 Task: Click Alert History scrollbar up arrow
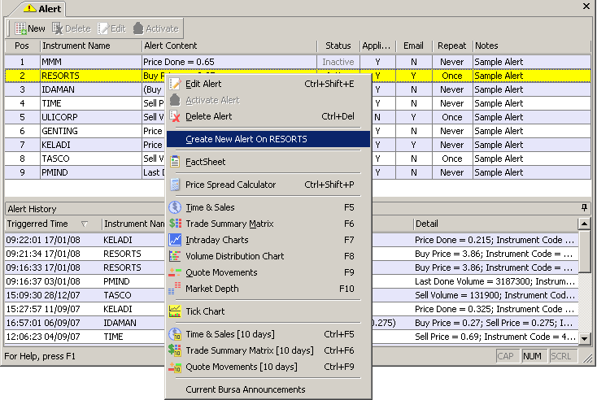pos(584,224)
